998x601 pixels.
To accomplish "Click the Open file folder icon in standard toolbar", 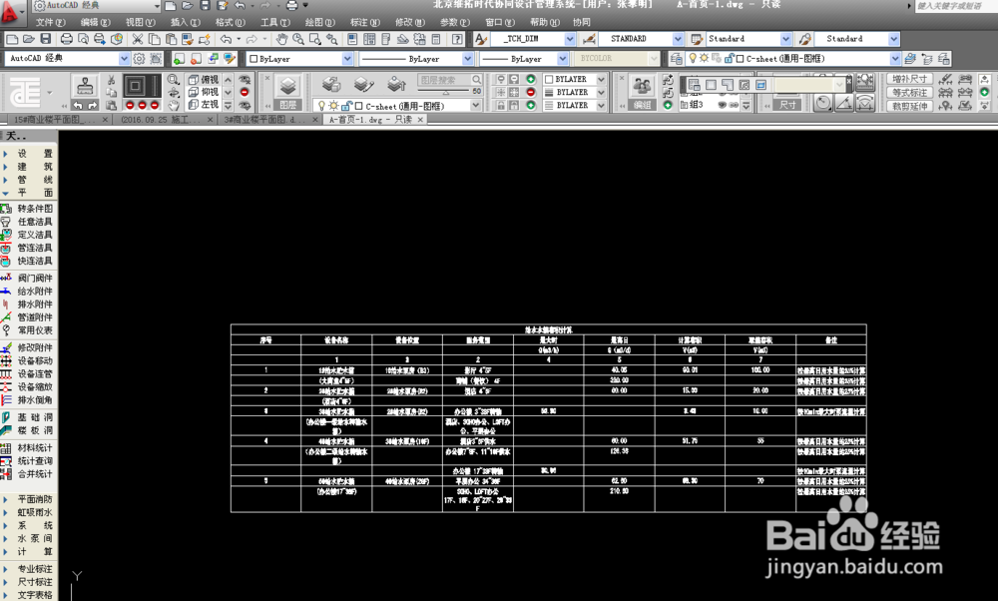I will tap(29, 39).
